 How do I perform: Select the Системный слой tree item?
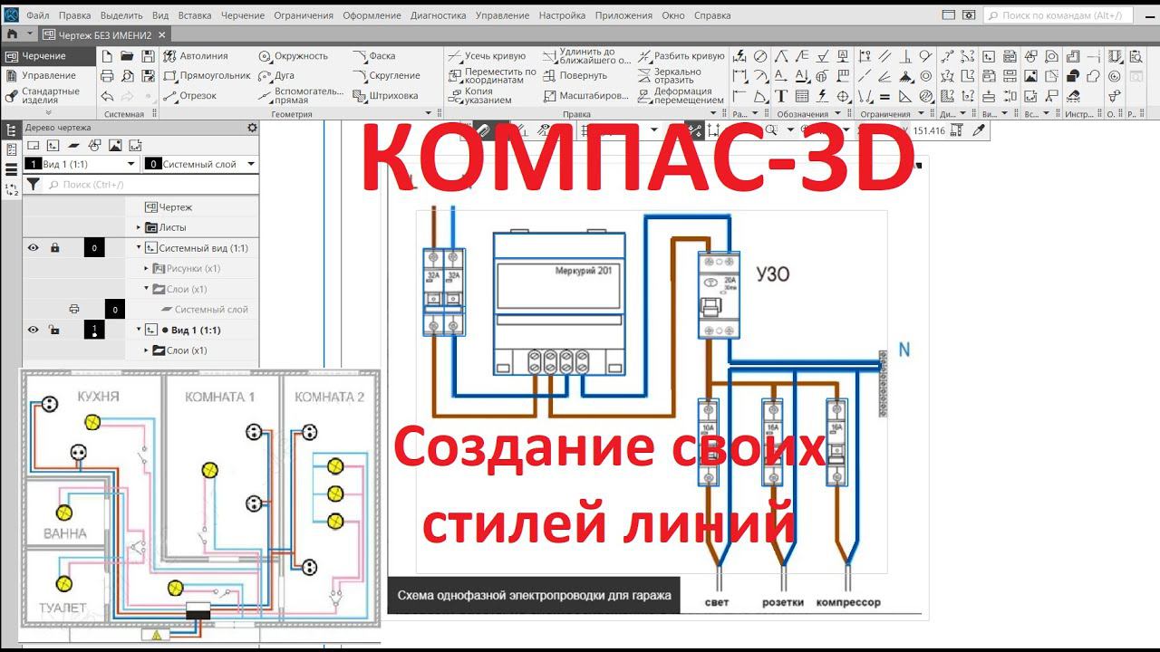(205, 310)
